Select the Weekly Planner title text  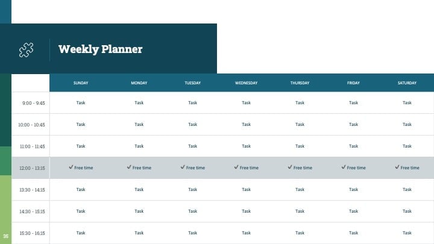point(100,49)
